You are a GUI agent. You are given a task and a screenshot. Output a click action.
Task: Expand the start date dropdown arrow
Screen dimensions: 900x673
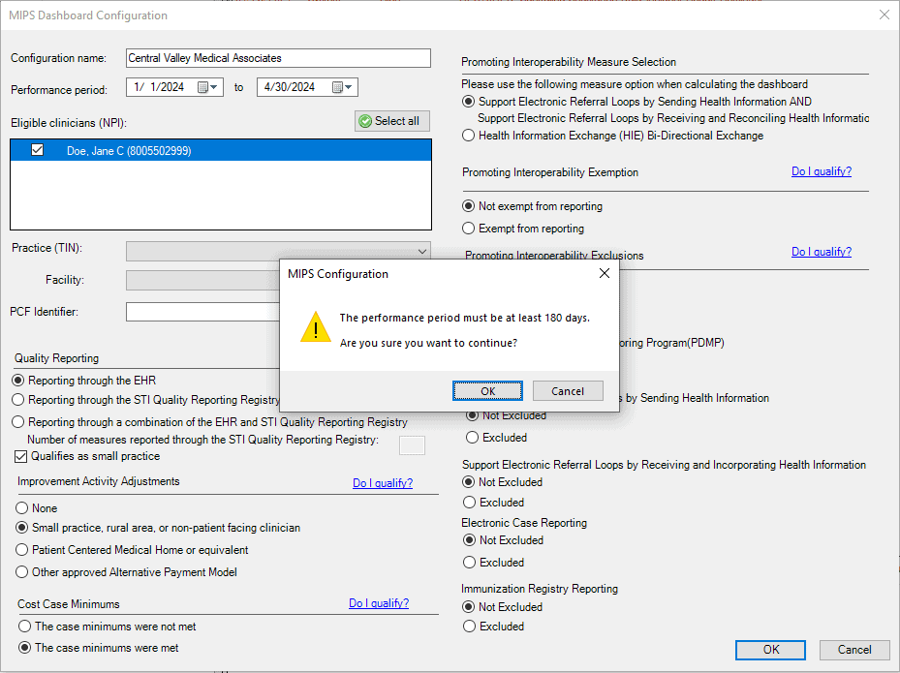[x=216, y=87]
